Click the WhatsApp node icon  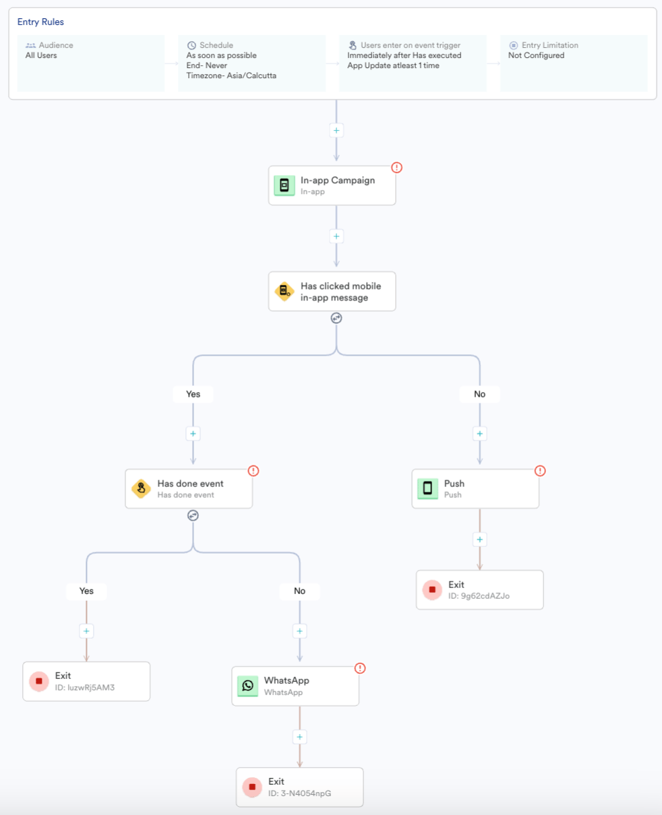[x=248, y=686]
